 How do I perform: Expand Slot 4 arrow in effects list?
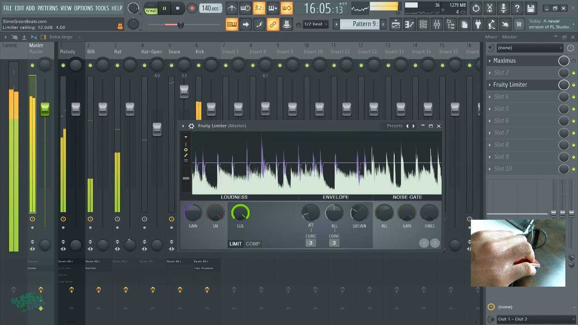point(490,97)
